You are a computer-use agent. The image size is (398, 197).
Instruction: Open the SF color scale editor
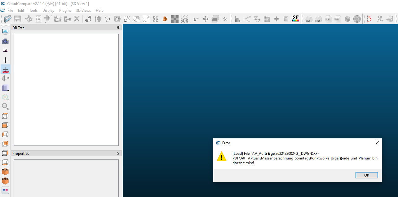click(296, 19)
